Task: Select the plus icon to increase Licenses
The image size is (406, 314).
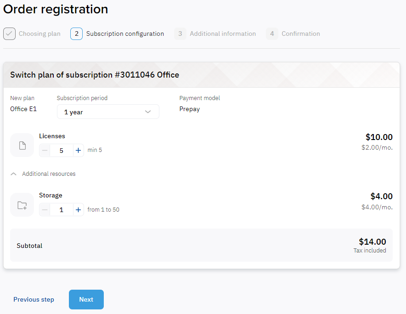Action: tap(78, 150)
